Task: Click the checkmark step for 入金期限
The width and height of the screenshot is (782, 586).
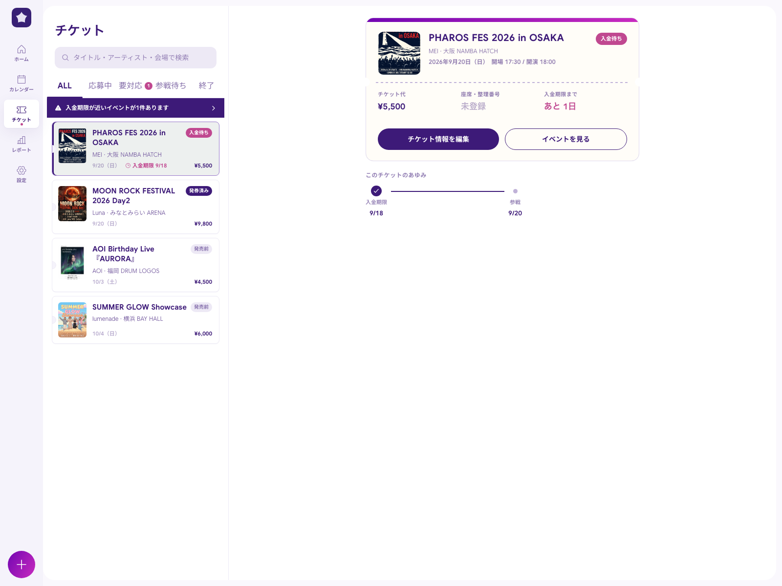Action: pyautogui.click(x=376, y=191)
